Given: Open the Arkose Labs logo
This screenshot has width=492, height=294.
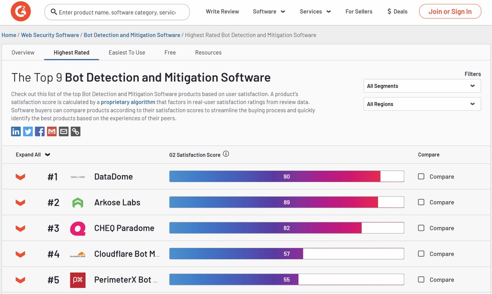Looking at the screenshot, I should tap(77, 203).
